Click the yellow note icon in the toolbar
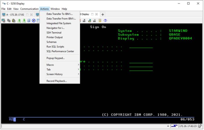This screenshot has height=130, width=204. 100,20
